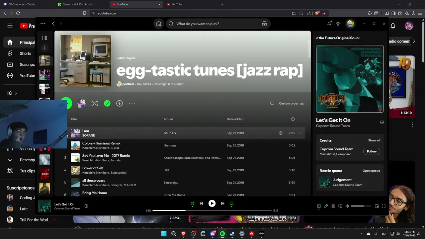Follow Capcom Sound Team
Image resolution: width=425 pixels, height=239 pixels.
tap(372, 151)
